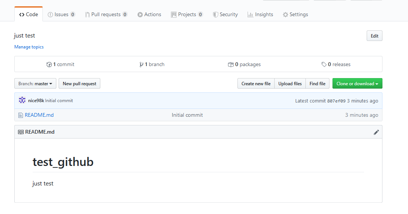Click the Issues exclamation icon
This screenshot has height=214, width=408.
[x=50, y=15]
